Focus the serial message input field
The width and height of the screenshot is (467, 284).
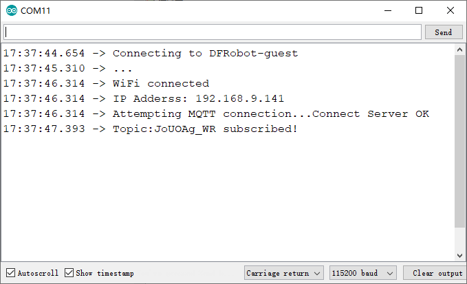[x=213, y=32]
